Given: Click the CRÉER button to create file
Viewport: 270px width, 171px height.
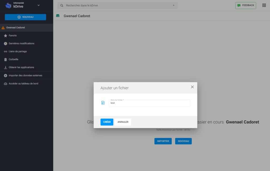Looking at the screenshot, I should click(107, 122).
